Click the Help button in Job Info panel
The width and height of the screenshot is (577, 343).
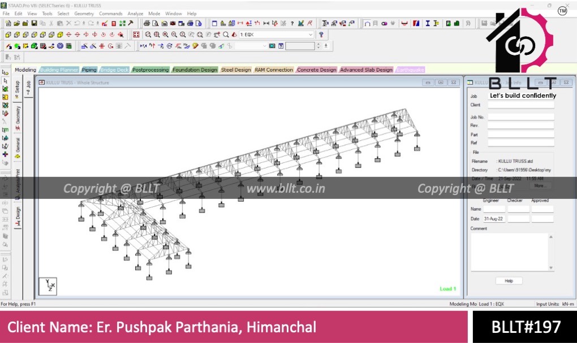[509, 281]
